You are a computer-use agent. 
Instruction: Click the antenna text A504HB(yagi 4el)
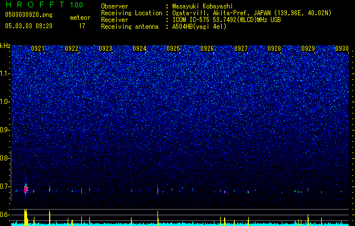[199, 27]
